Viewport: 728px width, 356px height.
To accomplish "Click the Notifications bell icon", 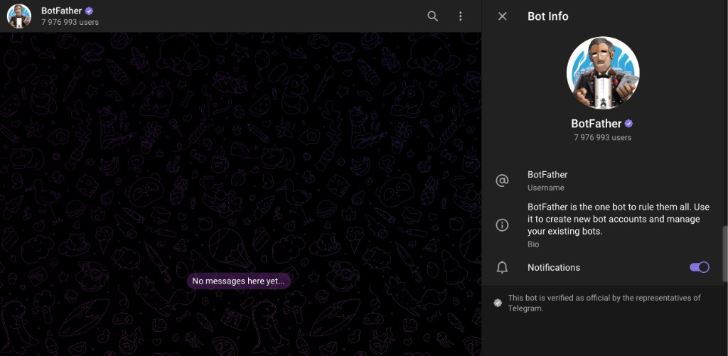I will (x=502, y=267).
